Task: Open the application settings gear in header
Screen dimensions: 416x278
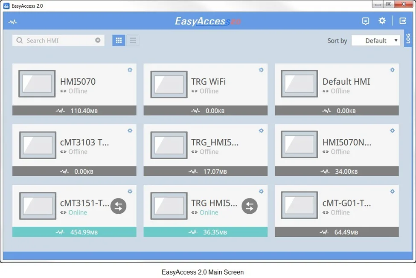Action: click(x=382, y=21)
